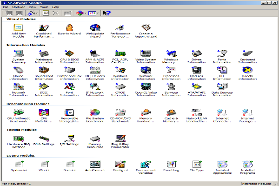Viewport: 279px width, 186px height.
Task: Select Ports Information icon
Action: [222, 54]
